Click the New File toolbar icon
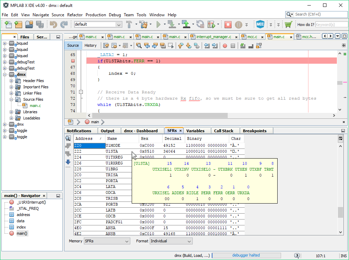The width and height of the screenshot is (349, 260). (8, 25)
